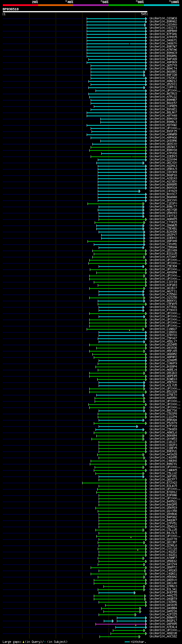The image size is (182, 644).
Task: Select the UniRef100_Q657Y8 label
Action: click(163, 66)
